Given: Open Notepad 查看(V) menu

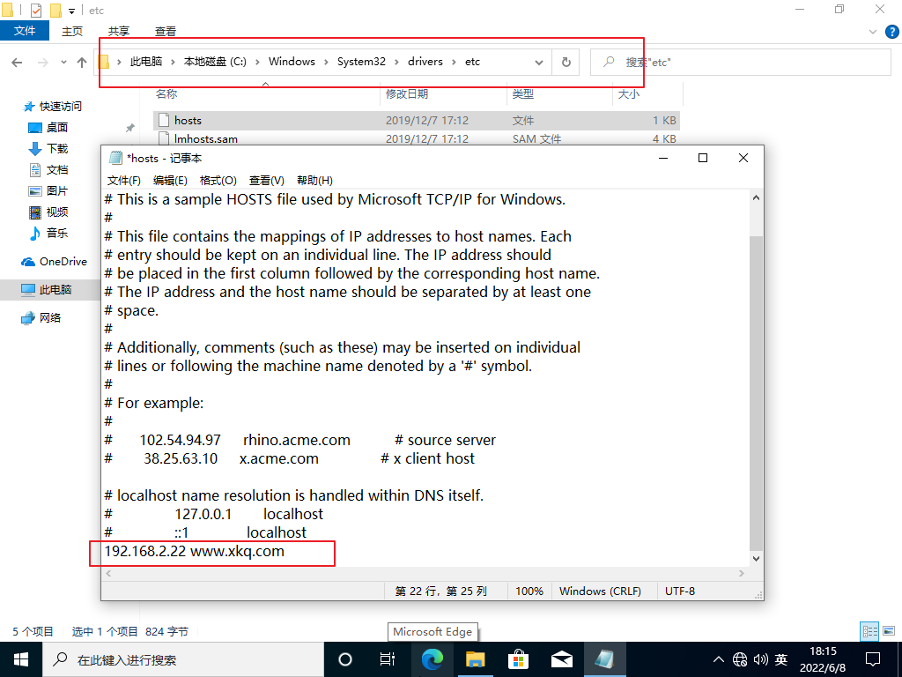Looking at the screenshot, I should (266, 180).
